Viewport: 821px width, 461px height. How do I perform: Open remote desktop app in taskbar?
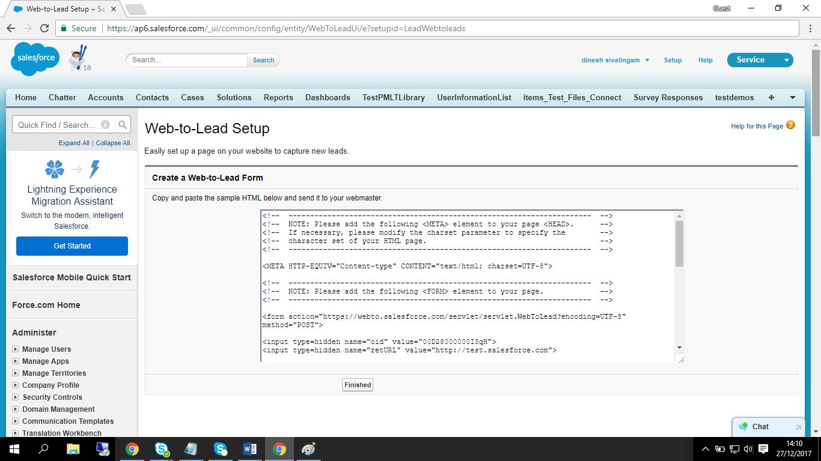[x=103, y=449]
